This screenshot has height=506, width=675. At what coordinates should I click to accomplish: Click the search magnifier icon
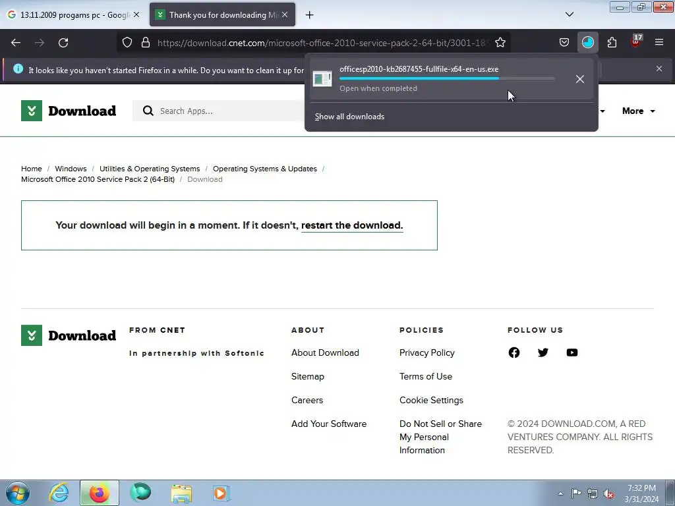coord(148,111)
